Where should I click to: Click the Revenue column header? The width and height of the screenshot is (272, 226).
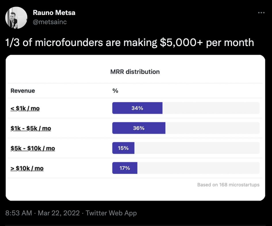(23, 91)
